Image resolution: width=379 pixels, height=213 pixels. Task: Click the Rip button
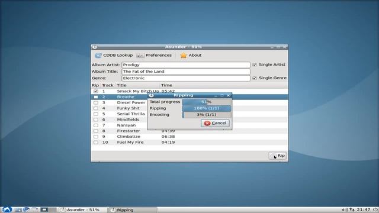click(278, 156)
